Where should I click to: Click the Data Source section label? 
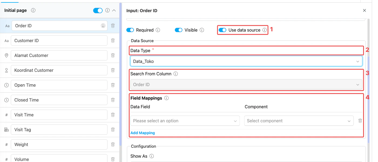tap(142, 41)
